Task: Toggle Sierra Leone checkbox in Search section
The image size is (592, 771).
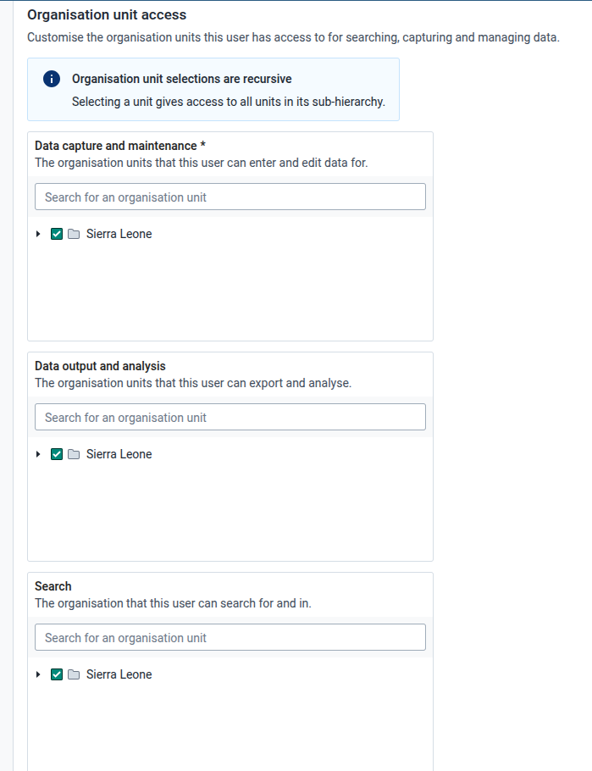Action: pos(57,674)
